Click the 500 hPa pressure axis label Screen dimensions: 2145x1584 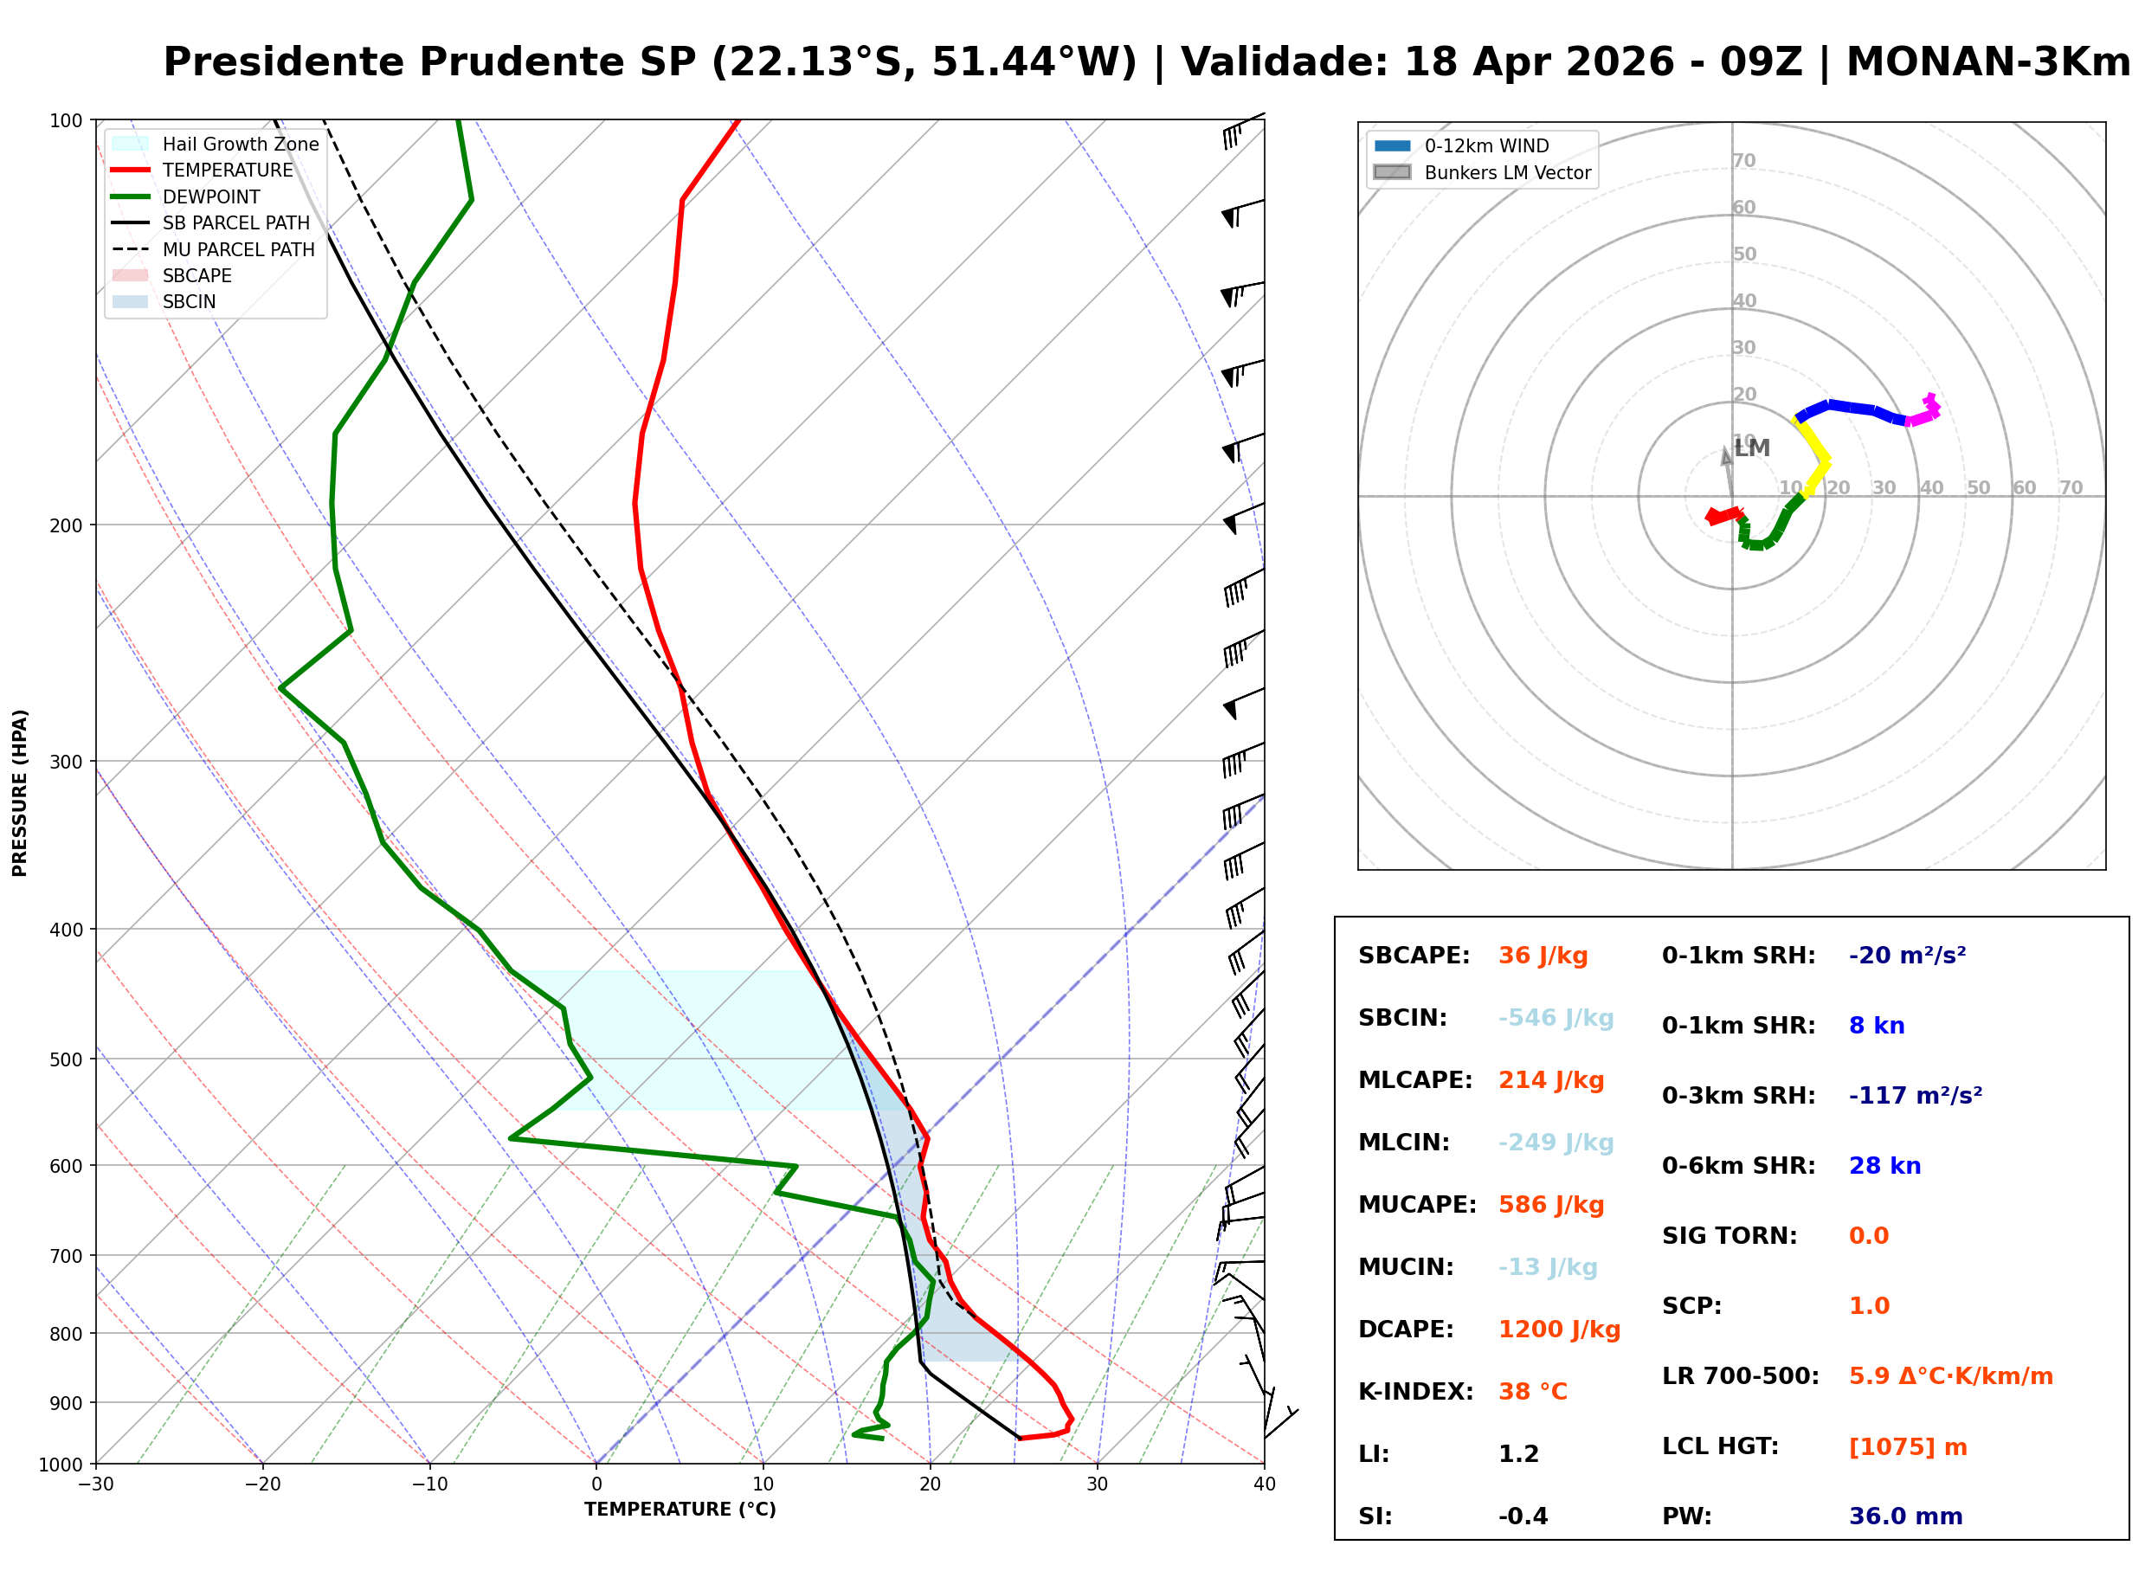[x=66, y=1059]
